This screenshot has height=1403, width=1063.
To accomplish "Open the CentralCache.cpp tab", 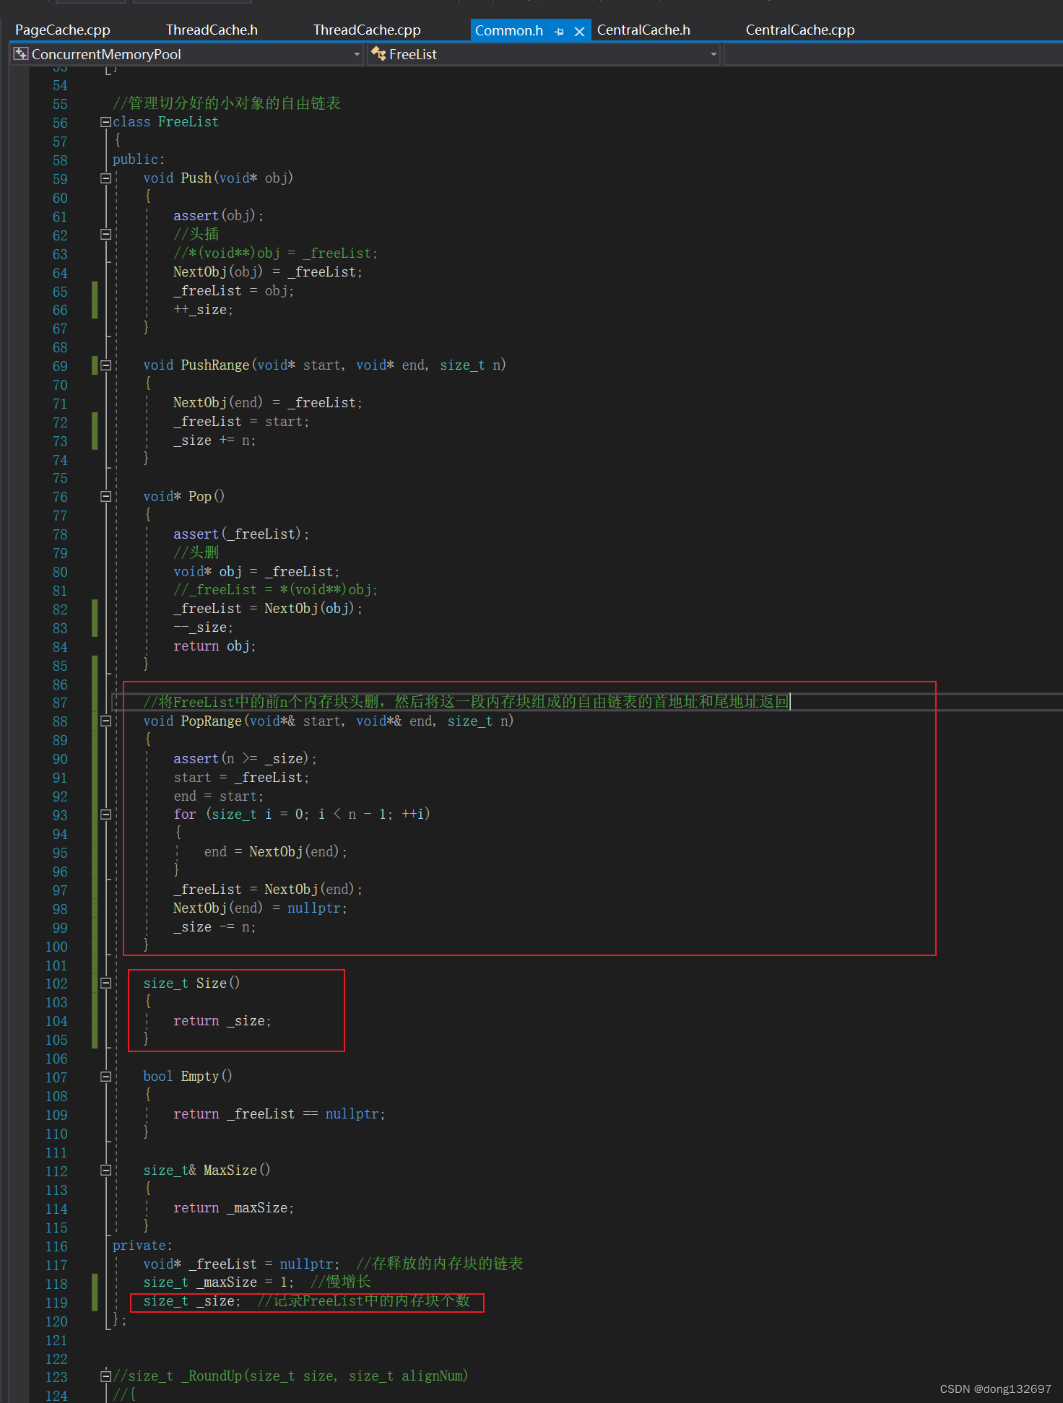I will 800,30.
